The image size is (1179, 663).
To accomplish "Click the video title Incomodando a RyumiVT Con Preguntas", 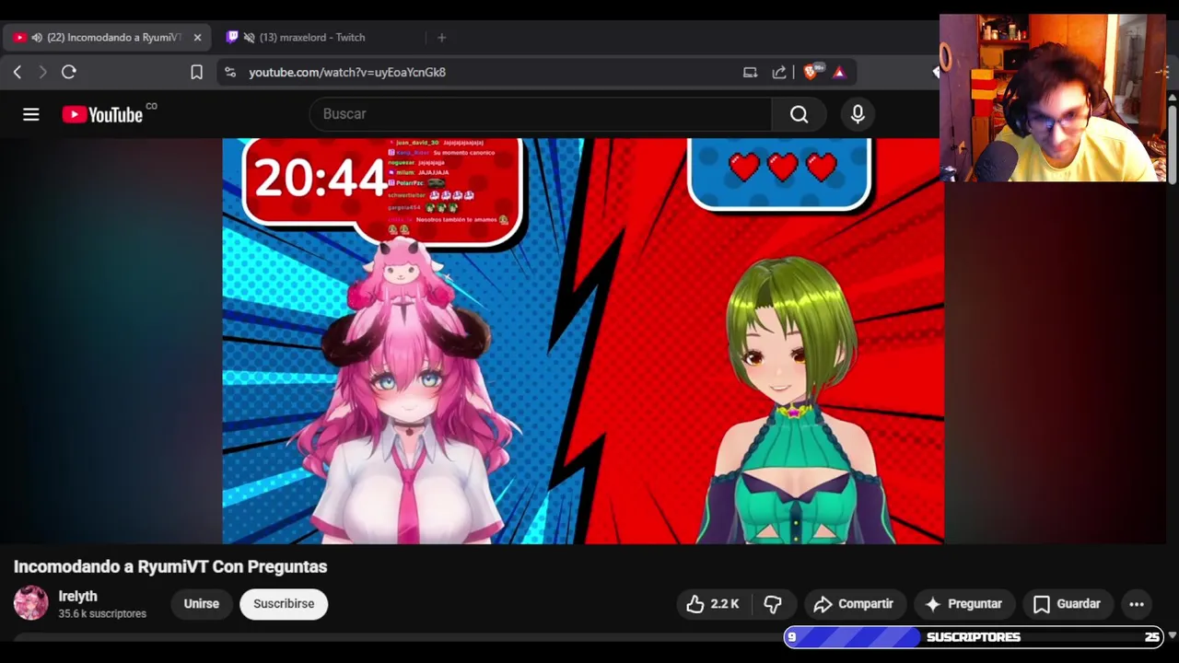I will pyautogui.click(x=170, y=566).
